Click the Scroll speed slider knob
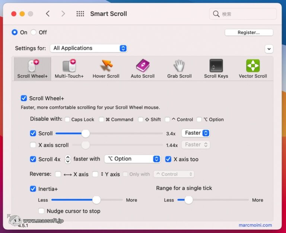 (x=86, y=134)
